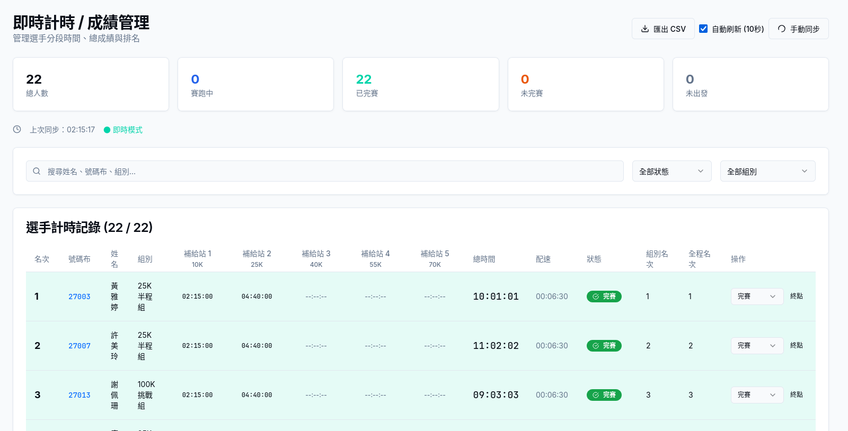Viewport: 848px width, 431px height.
Task: Click the refresh icon beside 手動同步
Action: pyautogui.click(x=782, y=29)
